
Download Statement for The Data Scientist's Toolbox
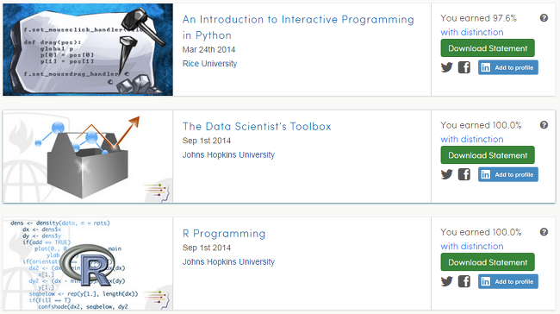[488, 155]
